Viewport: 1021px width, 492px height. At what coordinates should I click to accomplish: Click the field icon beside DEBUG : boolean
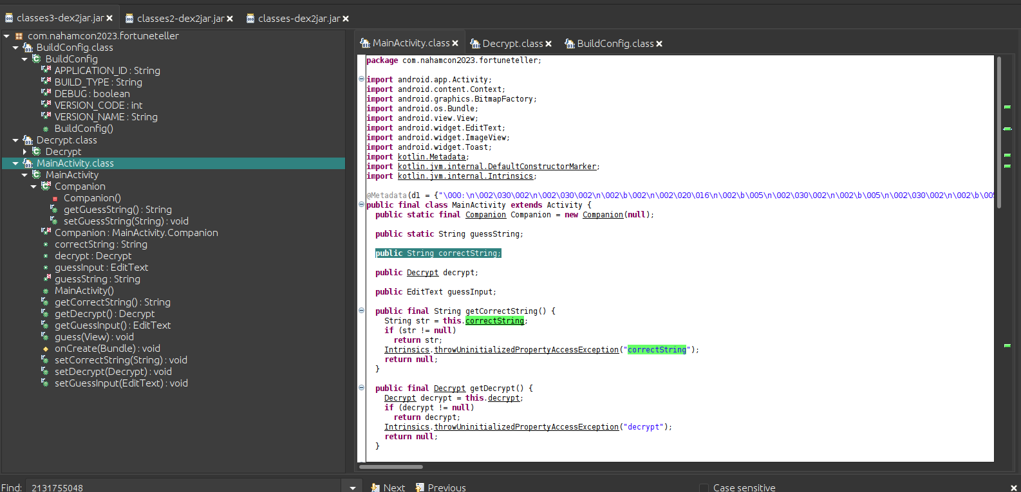tap(46, 94)
